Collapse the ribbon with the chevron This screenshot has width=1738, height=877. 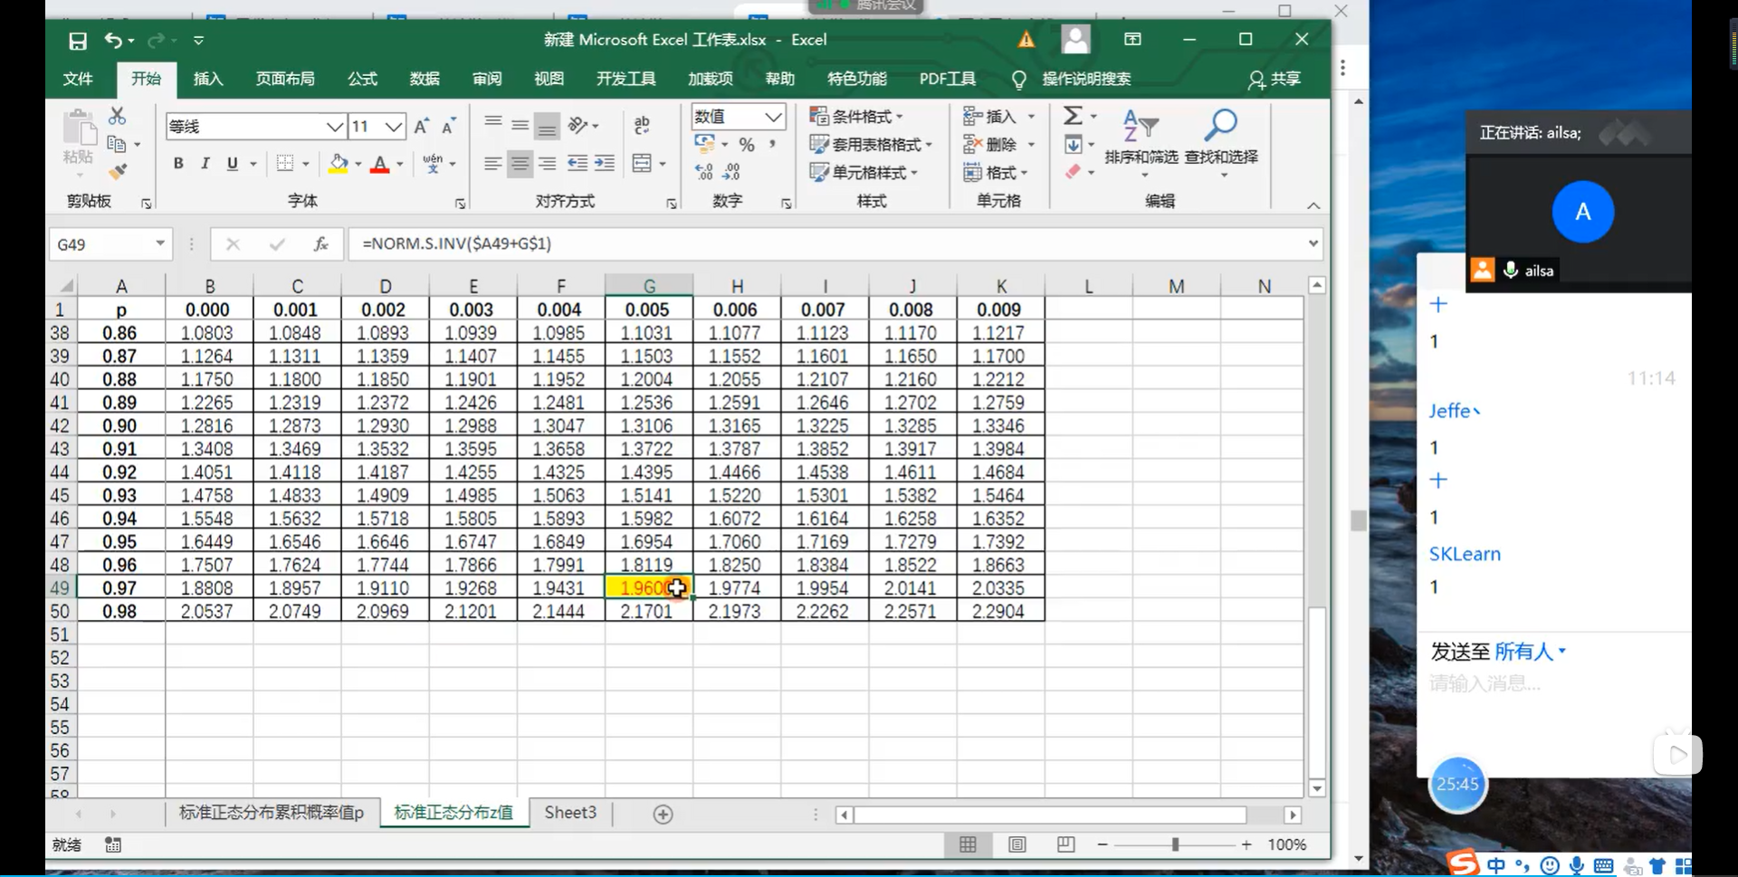pos(1313,205)
